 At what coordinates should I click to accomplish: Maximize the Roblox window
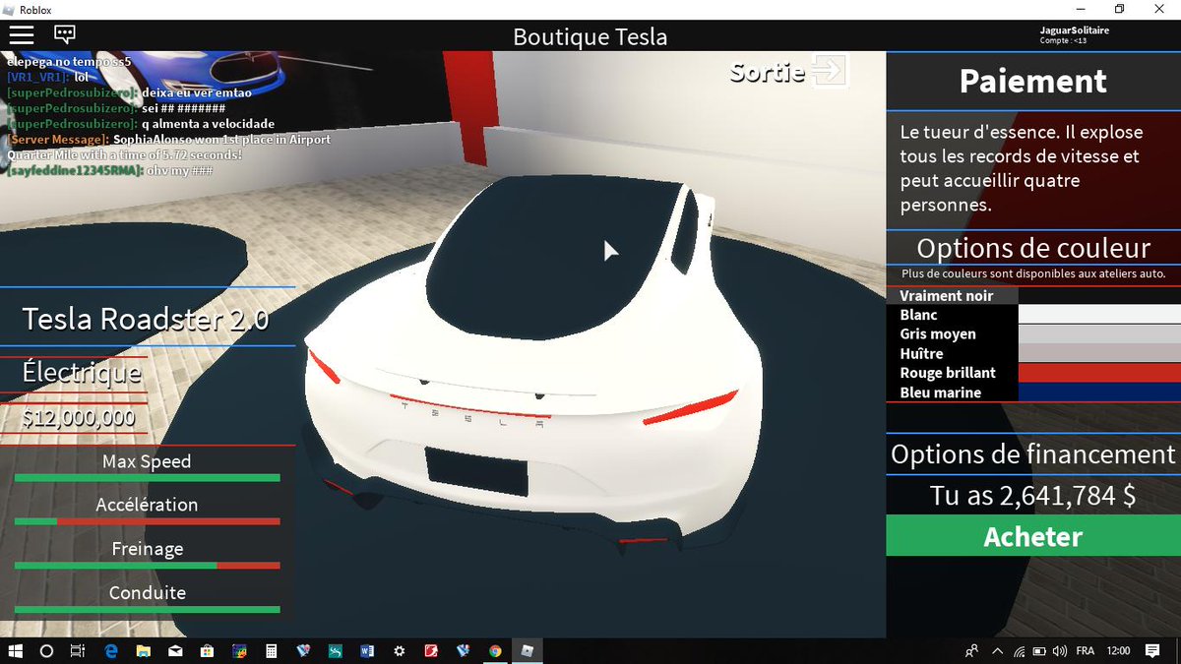(x=1119, y=9)
